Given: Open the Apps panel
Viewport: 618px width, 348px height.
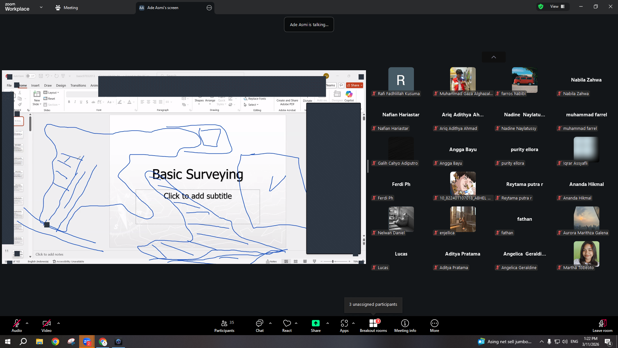Looking at the screenshot, I should click(x=344, y=326).
